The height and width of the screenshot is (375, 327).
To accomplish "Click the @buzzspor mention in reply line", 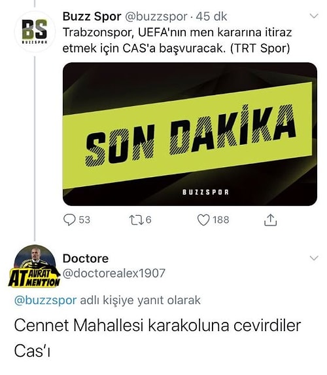I will 46,300.
